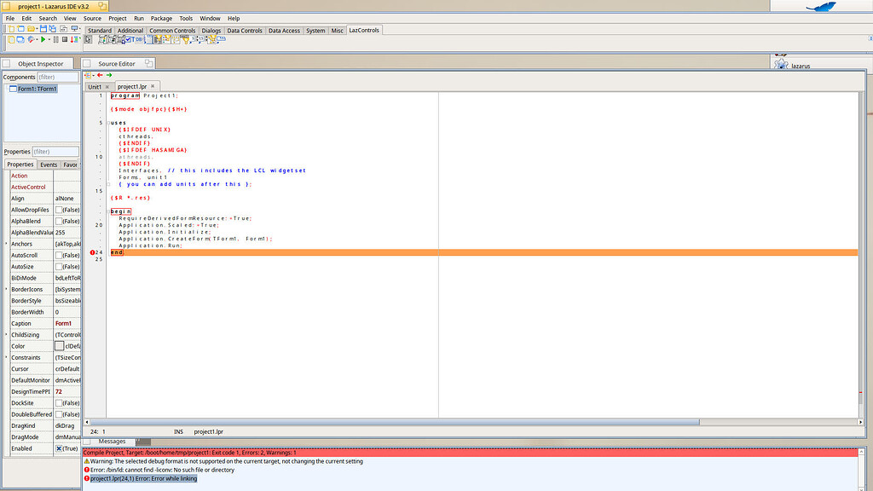
Task: Open the Run menu
Action: click(139, 17)
